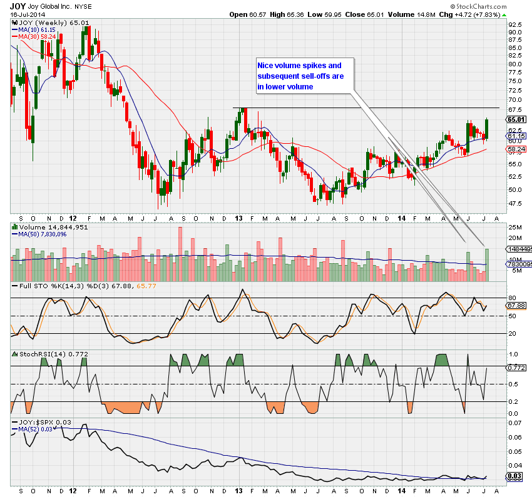Click the 0.07 label on relative-strength axis
Image resolution: width=532 pixels, height=497 pixels.
514,423
